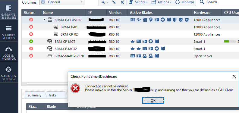This screenshot has width=239, height=113.
Task: Click the IPSec VPN blade icon for BRM-CP-CLUSTER
Action: coord(139,20)
